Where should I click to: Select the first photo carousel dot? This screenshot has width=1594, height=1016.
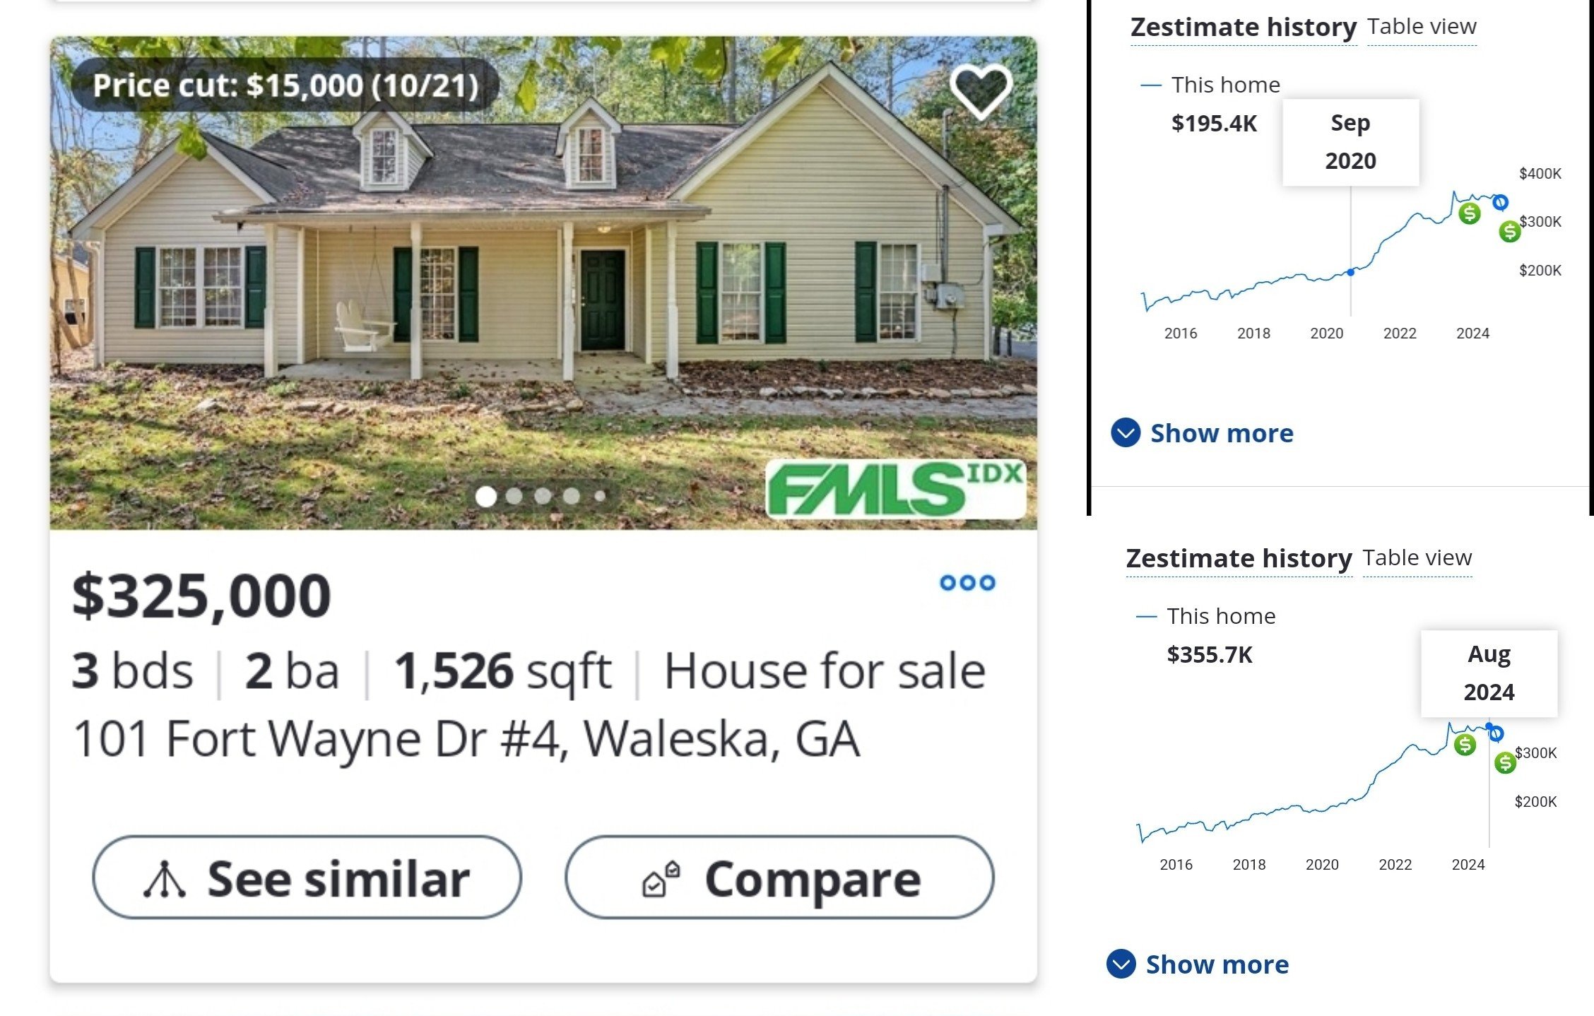coord(486,497)
